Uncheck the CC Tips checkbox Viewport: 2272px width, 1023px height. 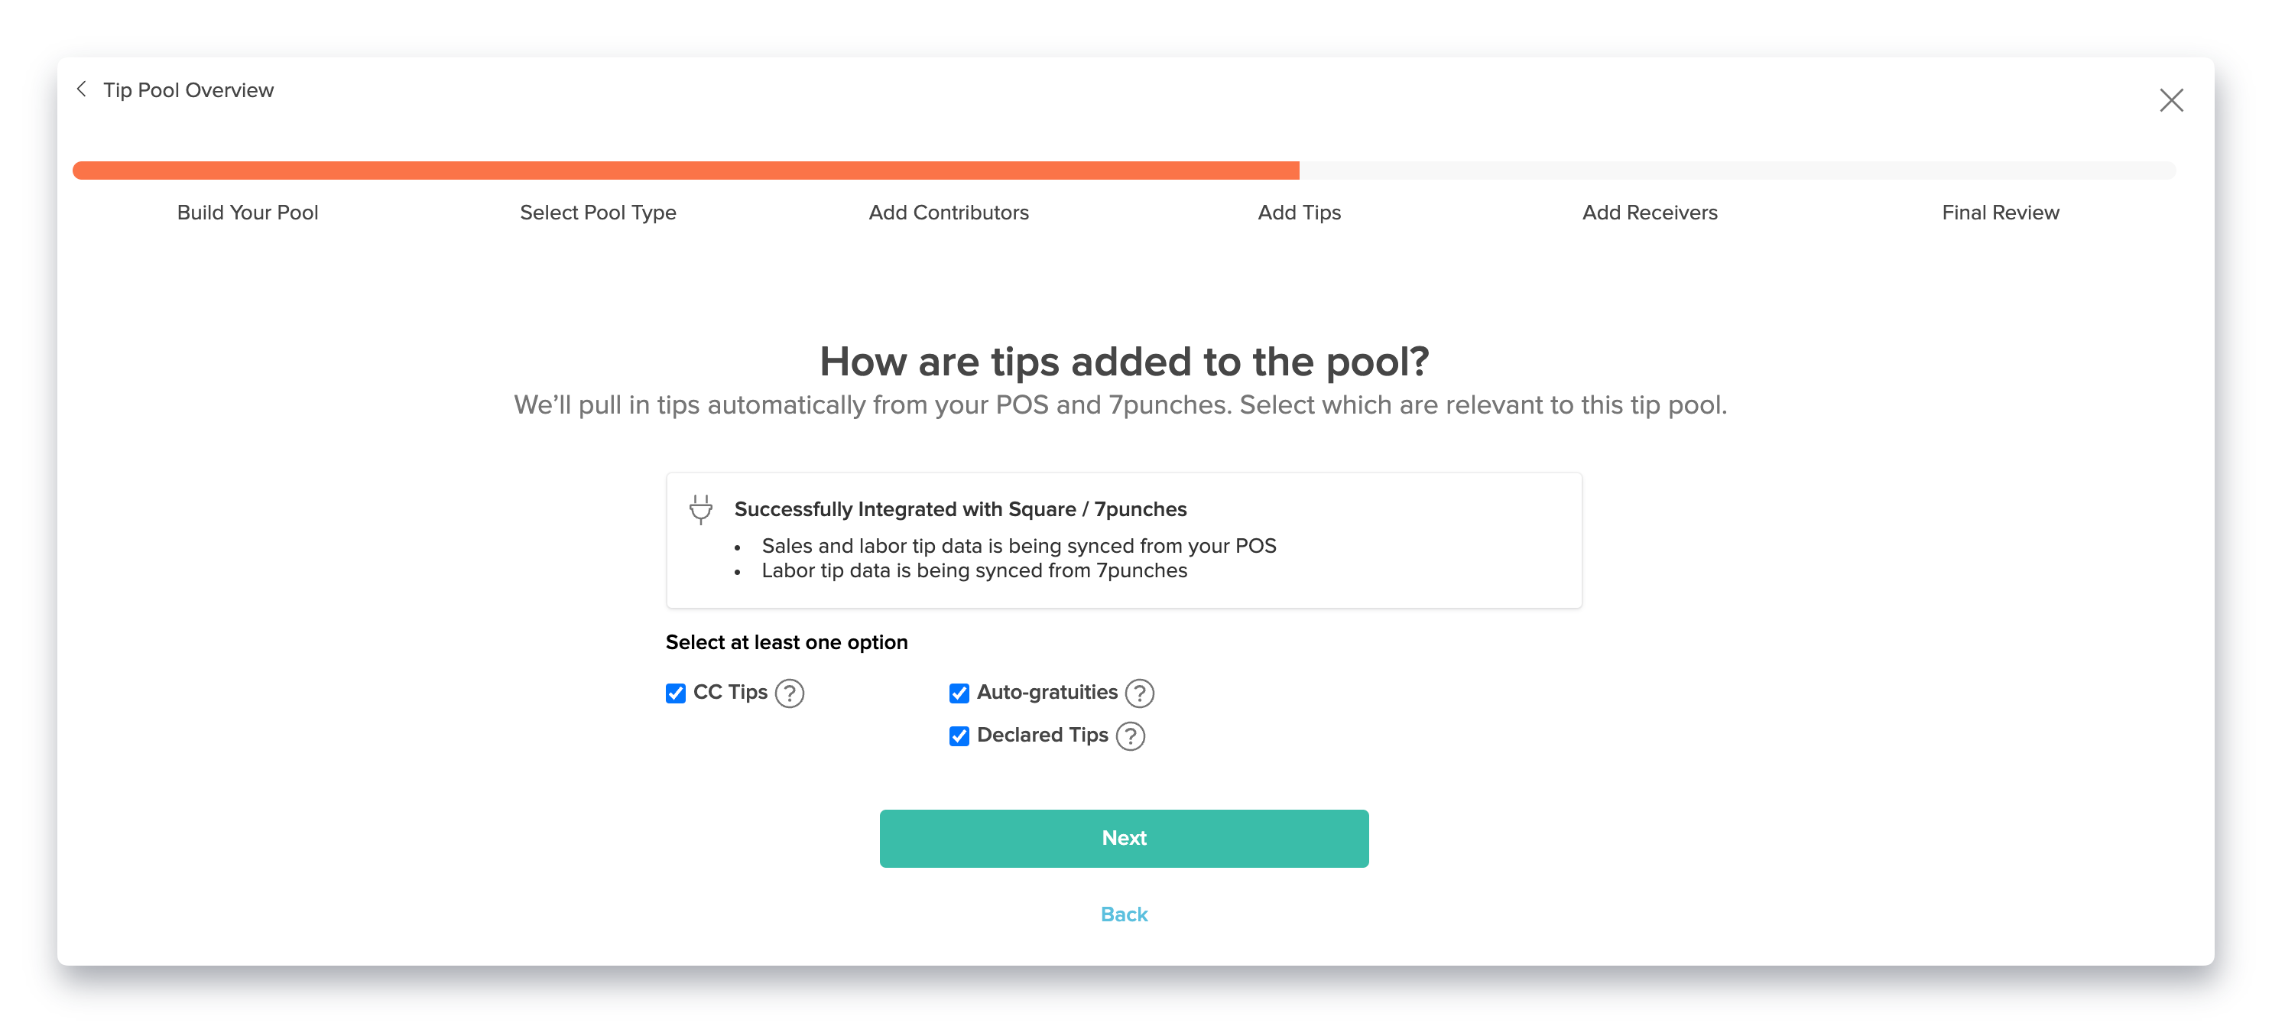[676, 693]
